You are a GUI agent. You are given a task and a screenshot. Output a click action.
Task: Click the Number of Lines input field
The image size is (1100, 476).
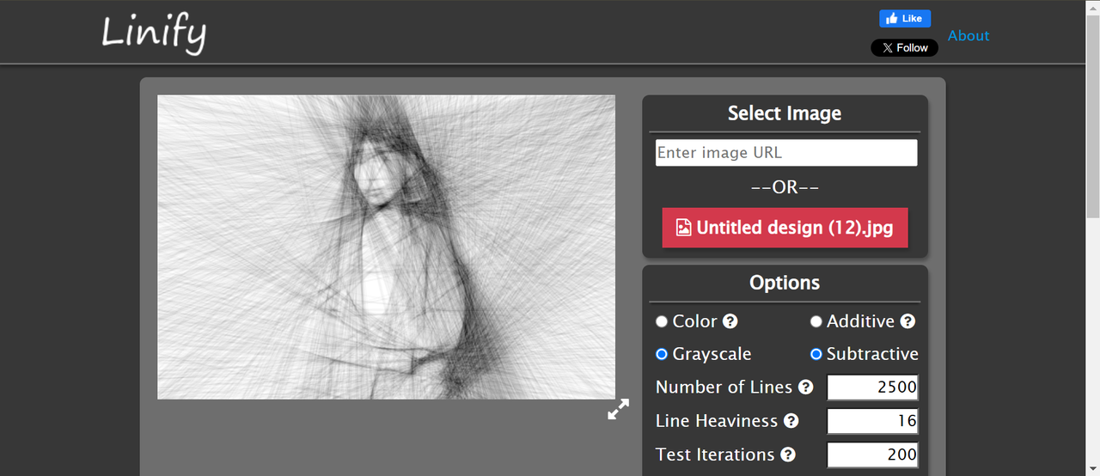(x=872, y=388)
